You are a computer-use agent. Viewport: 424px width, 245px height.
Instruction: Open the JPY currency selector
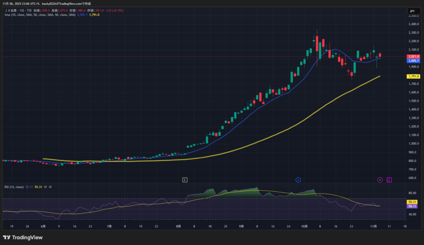[x=412, y=11]
